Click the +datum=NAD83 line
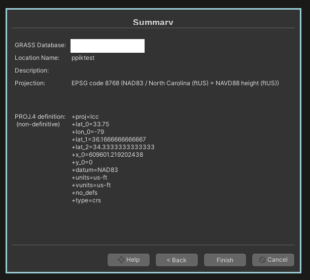The width and height of the screenshot is (310, 280). [x=95, y=170]
